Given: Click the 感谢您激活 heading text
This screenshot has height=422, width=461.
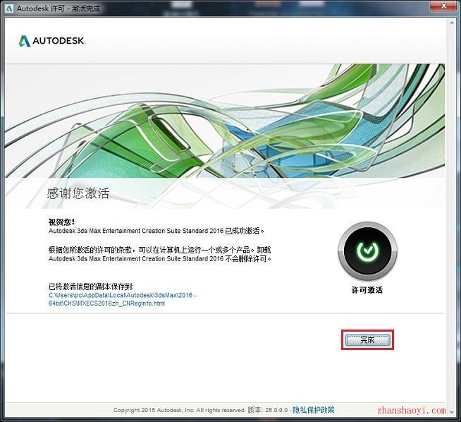Looking at the screenshot, I should coord(78,193).
